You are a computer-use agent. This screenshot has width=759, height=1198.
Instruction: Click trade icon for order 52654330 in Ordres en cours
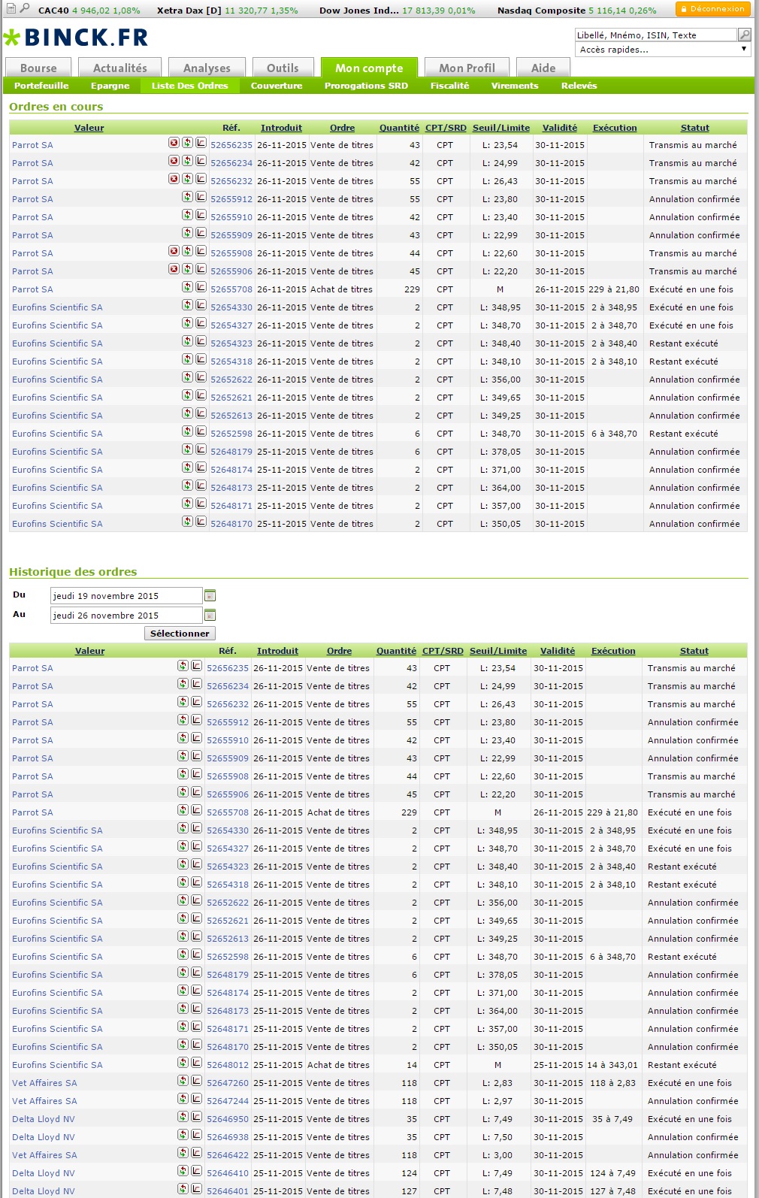click(187, 305)
